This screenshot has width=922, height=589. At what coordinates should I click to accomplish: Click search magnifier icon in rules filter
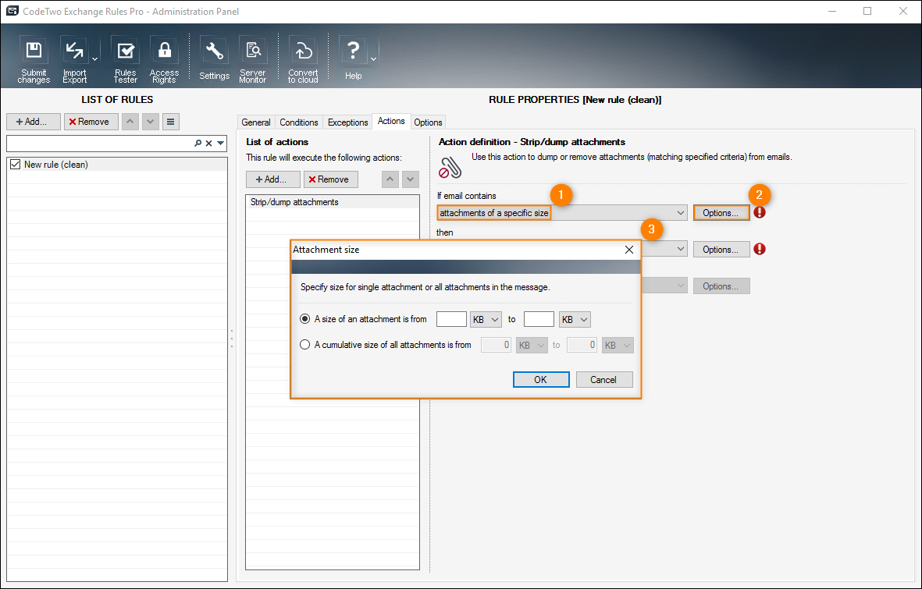198,143
